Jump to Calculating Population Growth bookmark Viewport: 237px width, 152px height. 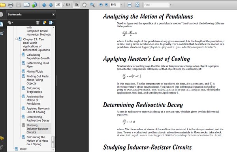[38, 56]
